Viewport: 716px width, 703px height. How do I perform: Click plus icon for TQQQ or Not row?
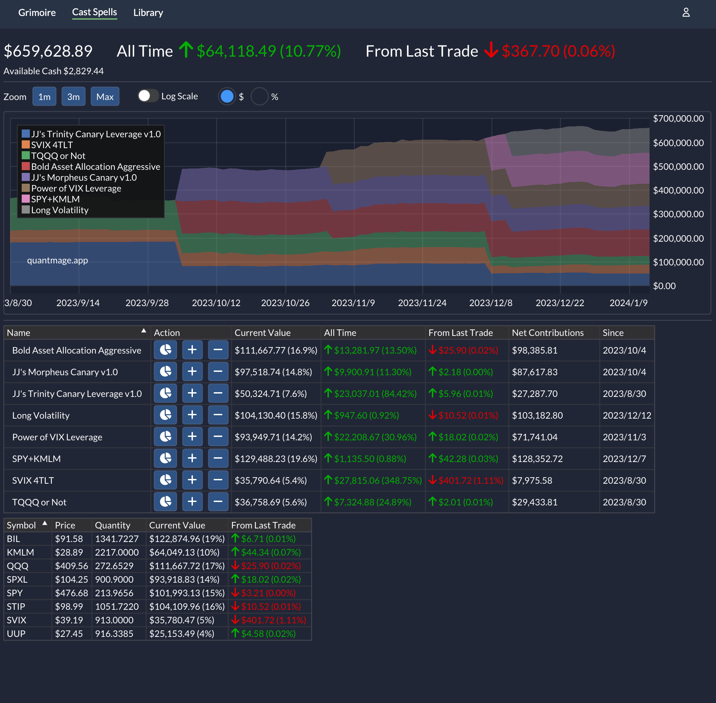192,502
